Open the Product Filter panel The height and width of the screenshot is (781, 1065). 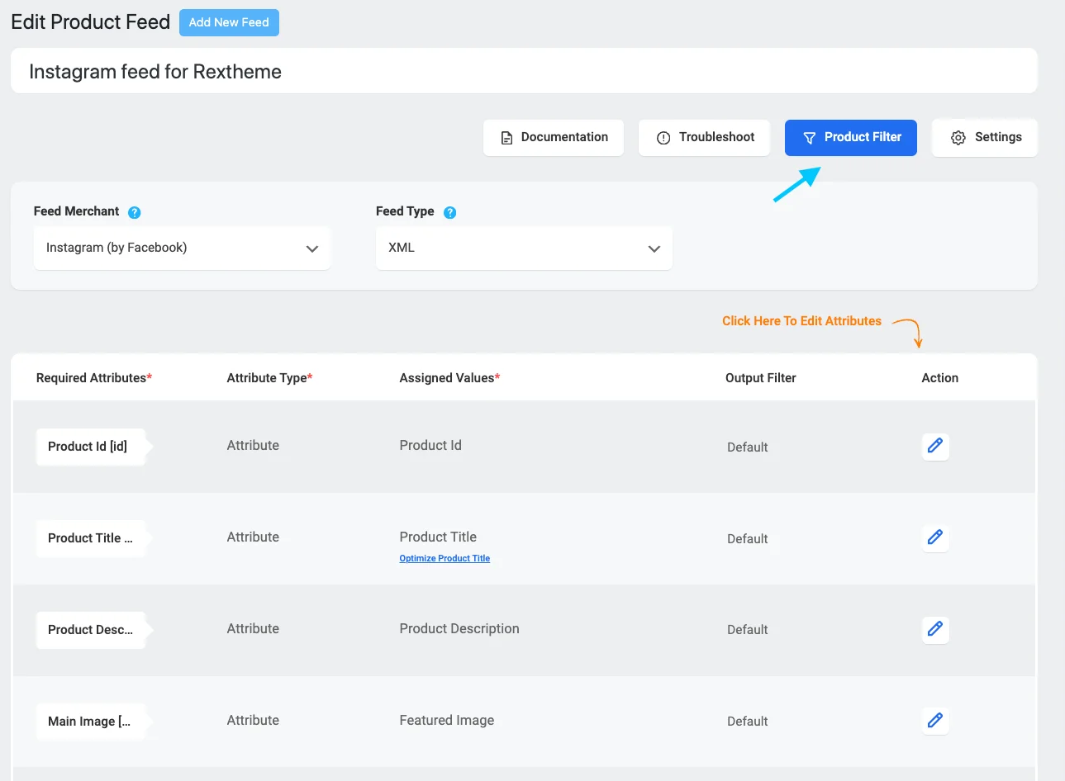851,137
